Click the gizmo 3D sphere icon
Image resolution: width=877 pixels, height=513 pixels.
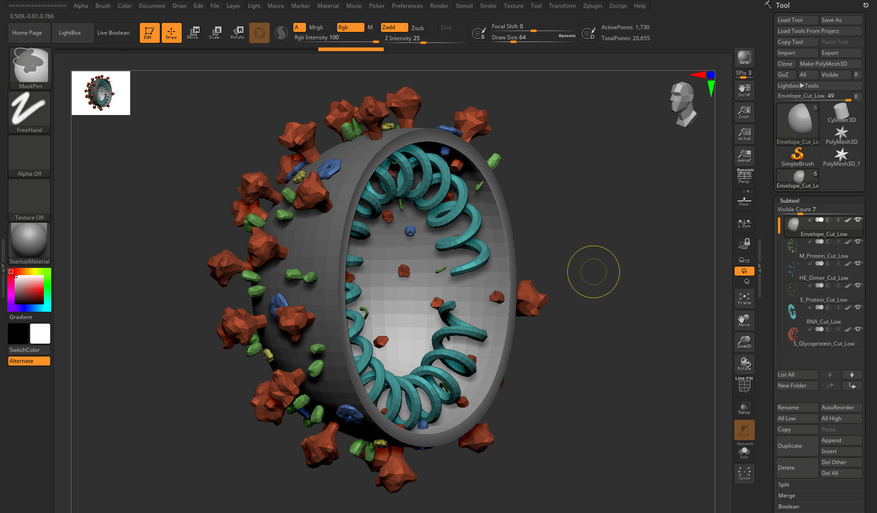tap(259, 33)
